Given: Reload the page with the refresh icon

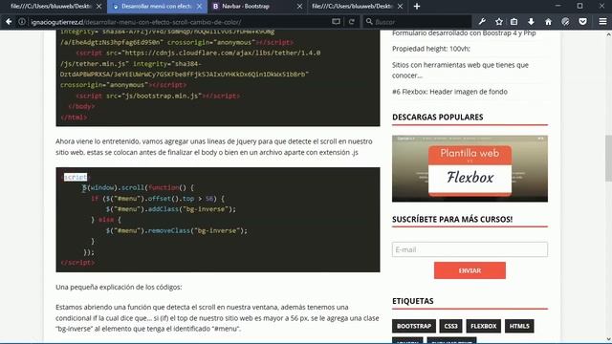Looking at the screenshot, I should 352,22.
